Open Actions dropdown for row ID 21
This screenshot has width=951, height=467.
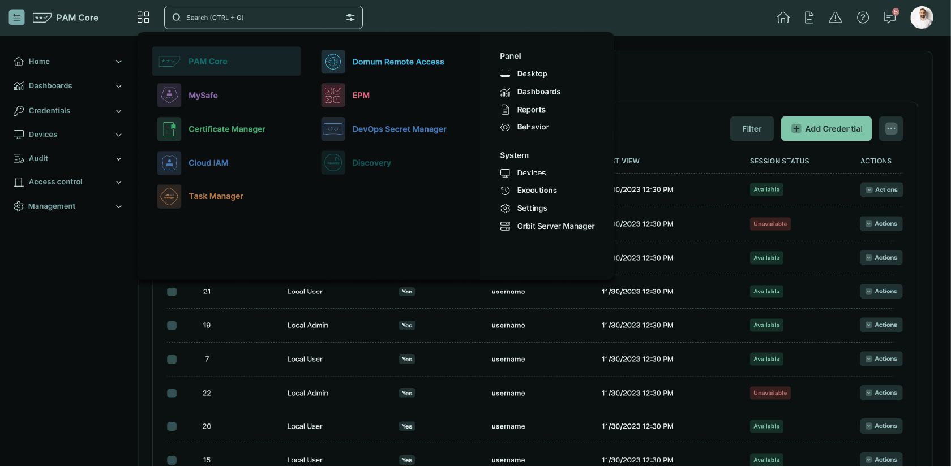pos(881,292)
